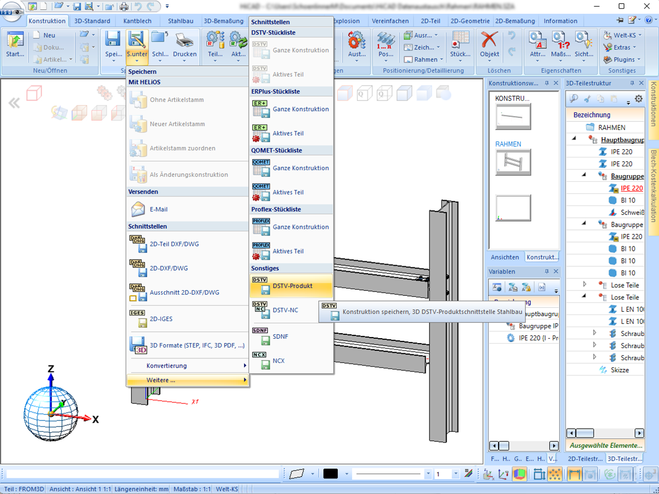Switch to the Kantblech ribbon tab
659x494 pixels.
(x=137, y=21)
